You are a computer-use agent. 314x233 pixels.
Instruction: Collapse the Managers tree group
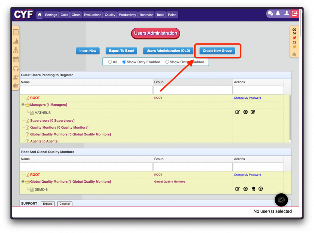coord(23,105)
